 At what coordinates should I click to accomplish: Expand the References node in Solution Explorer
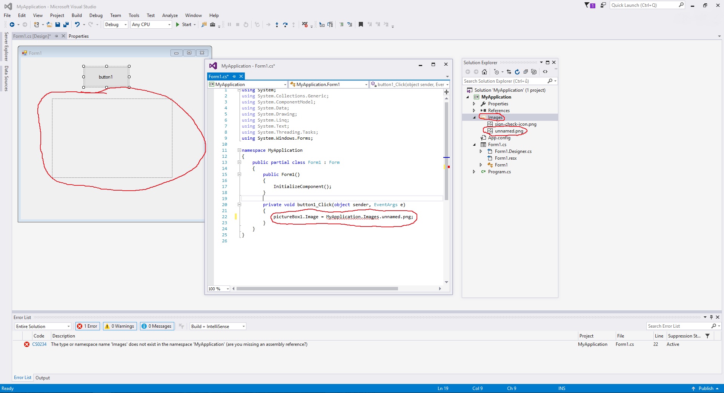[474, 111]
